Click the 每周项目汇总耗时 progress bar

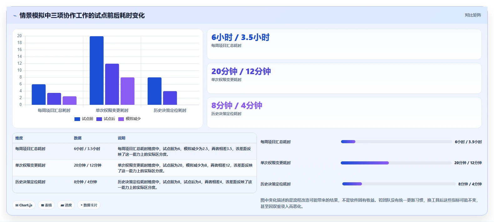pos(396,142)
